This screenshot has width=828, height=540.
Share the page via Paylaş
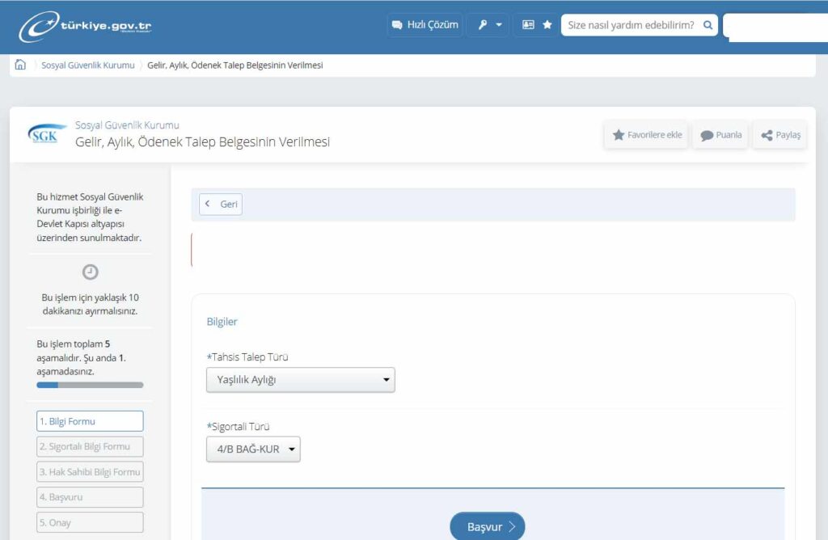tap(780, 135)
